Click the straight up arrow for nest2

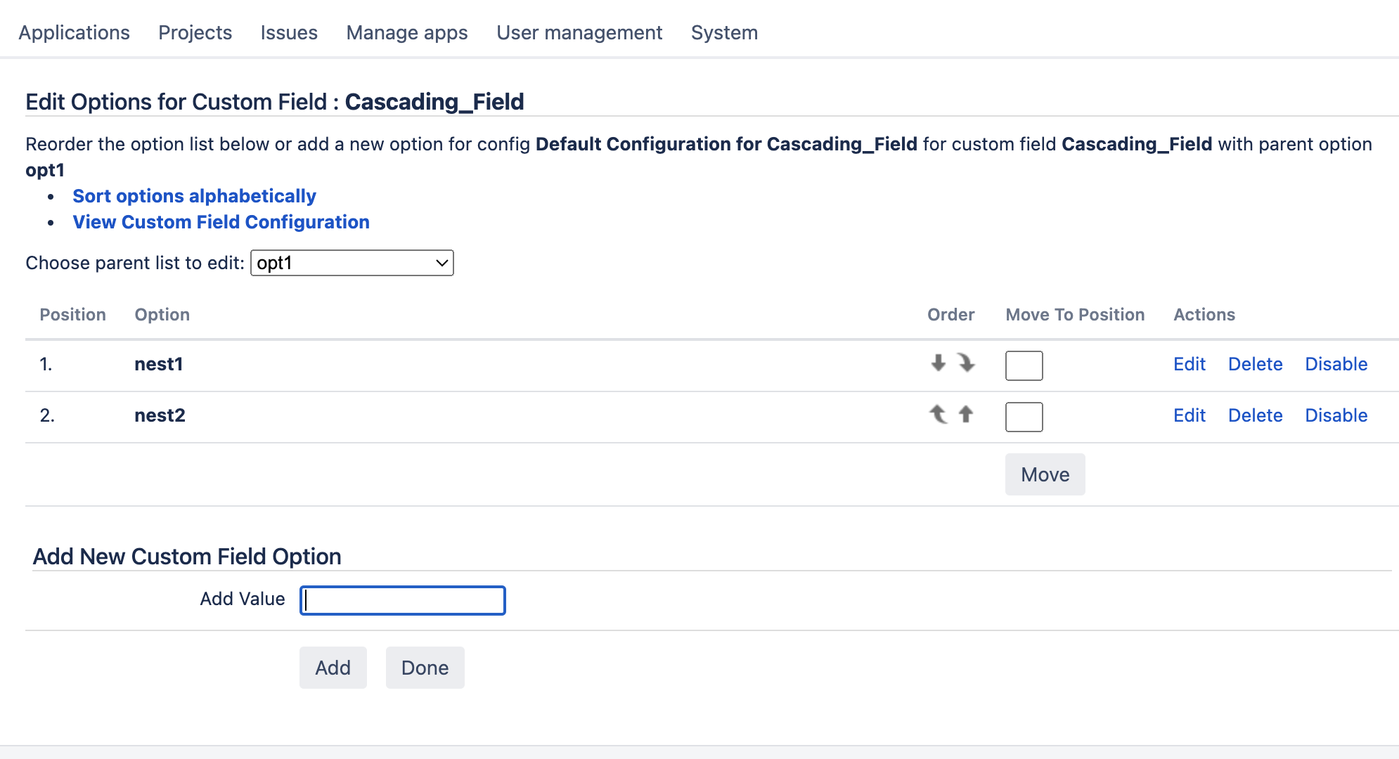coord(966,415)
